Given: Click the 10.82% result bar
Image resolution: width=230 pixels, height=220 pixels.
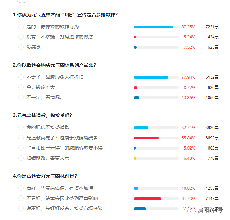Looking at the screenshot, I should pos(156,188).
